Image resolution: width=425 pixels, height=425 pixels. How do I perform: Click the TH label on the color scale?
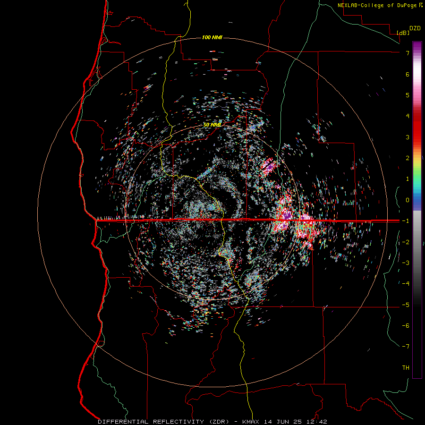point(406,368)
